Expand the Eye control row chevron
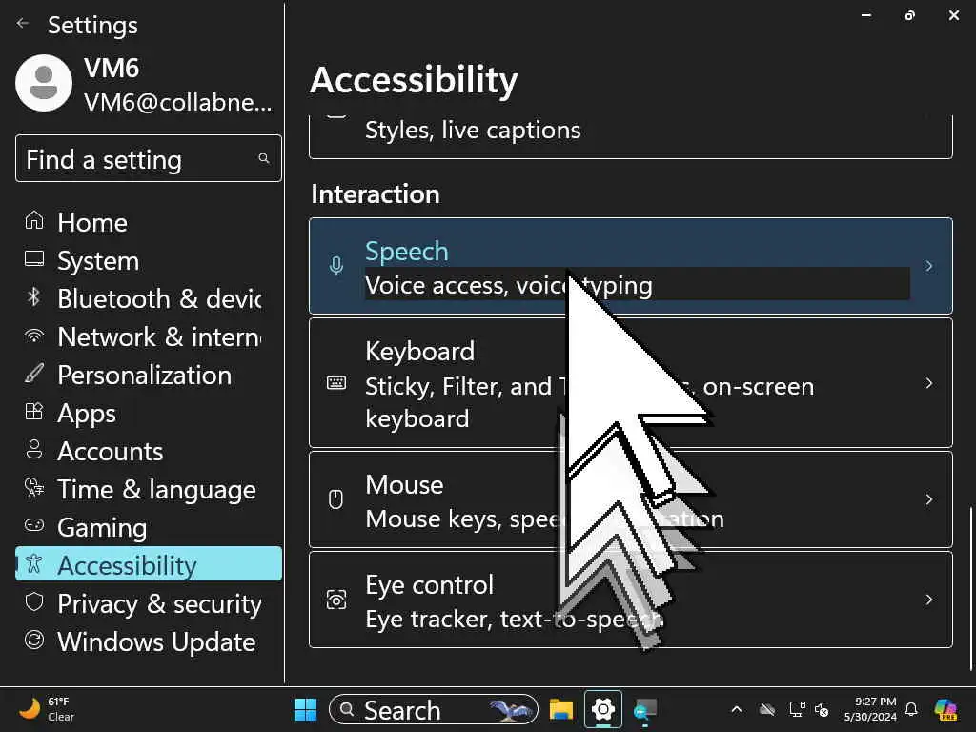This screenshot has height=732, width=976. pyautogui.click(x=928, y=600)
